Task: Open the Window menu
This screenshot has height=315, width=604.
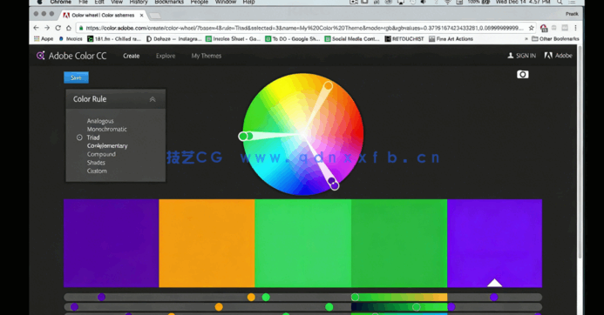Action: (226, 2)
